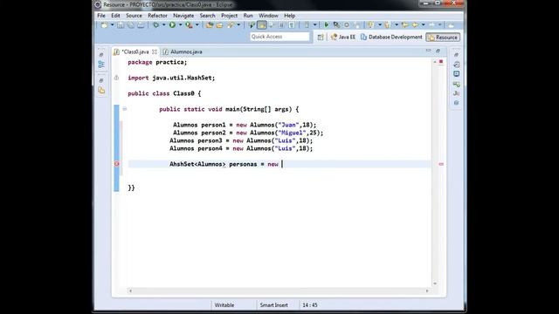Viewport: 559px width, 314px height.
Task: Open the Forward history dropdown arrow
Action: (439, 25)
